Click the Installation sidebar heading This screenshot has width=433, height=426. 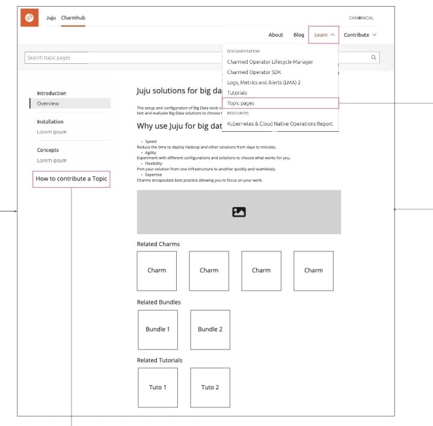pyautogui.click(x=50, y=122)
